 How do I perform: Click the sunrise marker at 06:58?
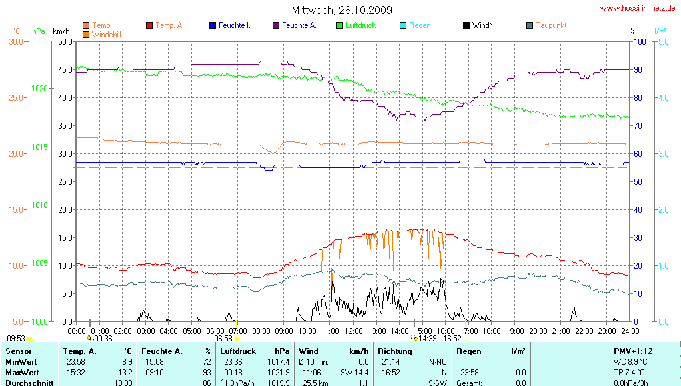click(x=237, y=339)
